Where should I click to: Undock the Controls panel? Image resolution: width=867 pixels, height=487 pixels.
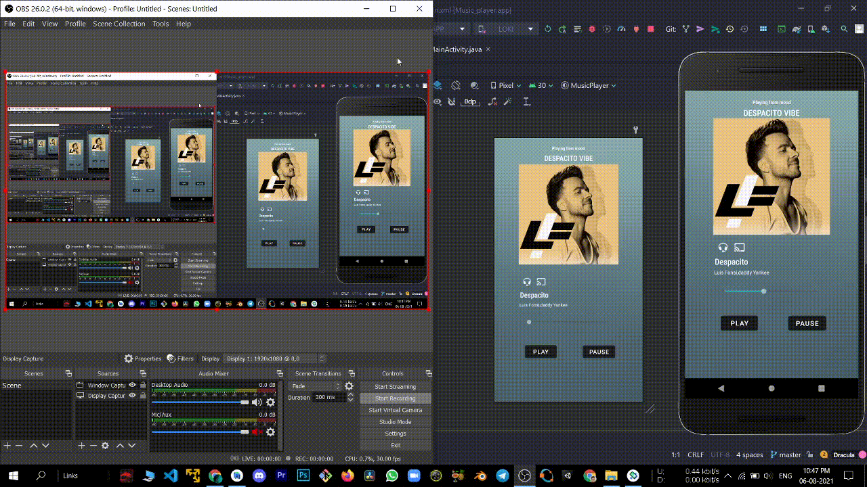click(427, 373)
